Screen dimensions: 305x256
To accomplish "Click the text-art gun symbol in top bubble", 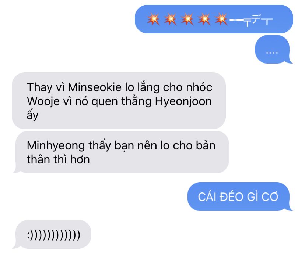I will point(251,20).
